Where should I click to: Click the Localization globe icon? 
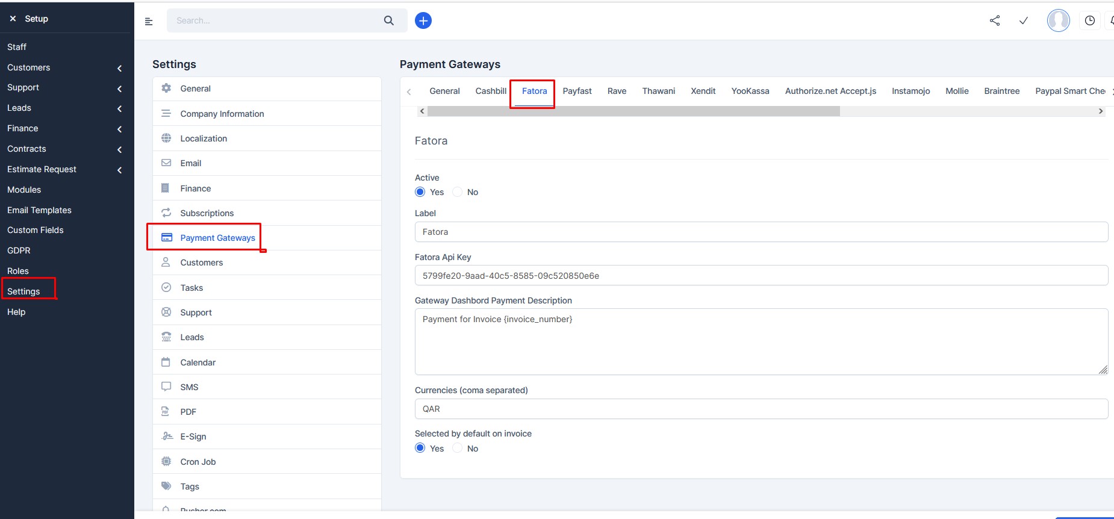click(166, 138)
